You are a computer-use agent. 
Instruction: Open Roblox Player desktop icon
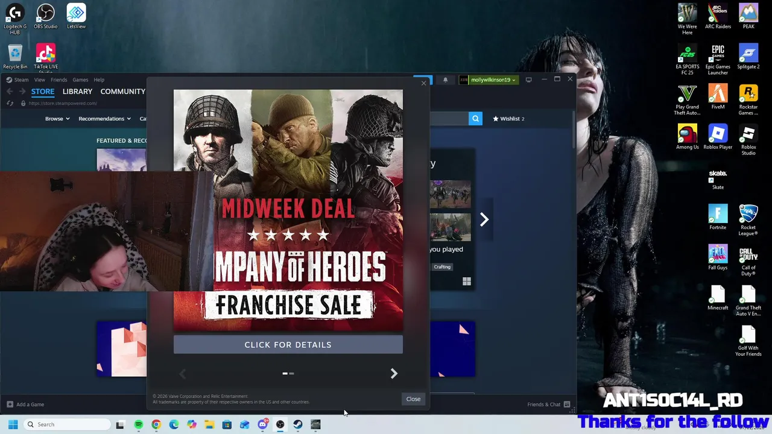718,137
